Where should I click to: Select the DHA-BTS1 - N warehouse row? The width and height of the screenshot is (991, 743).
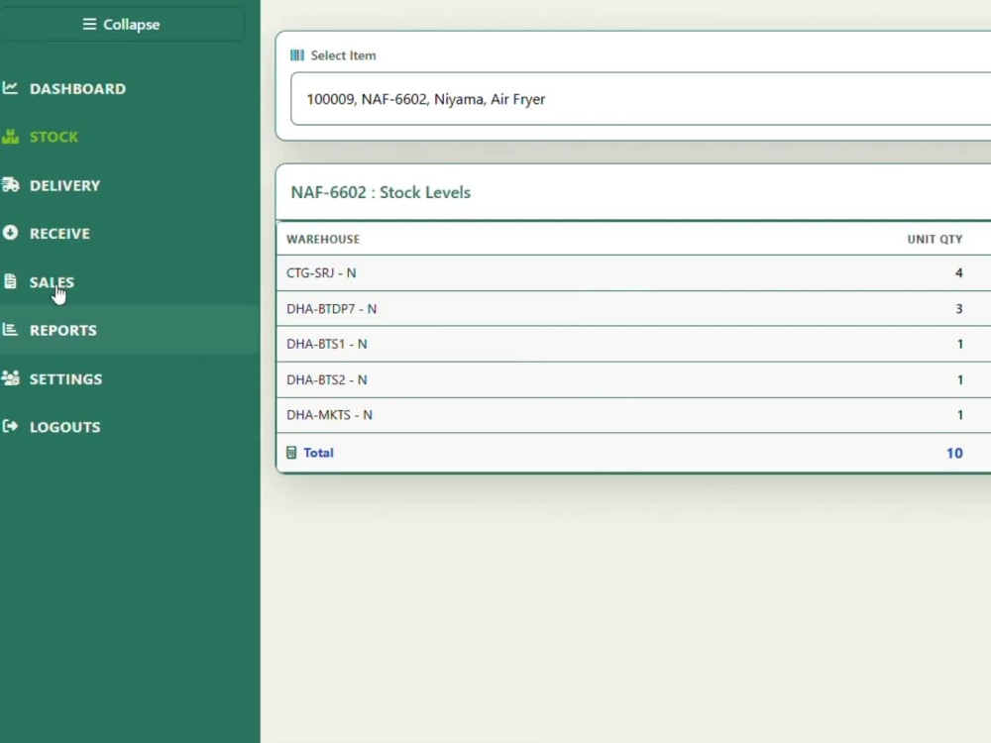coord(634,344)
